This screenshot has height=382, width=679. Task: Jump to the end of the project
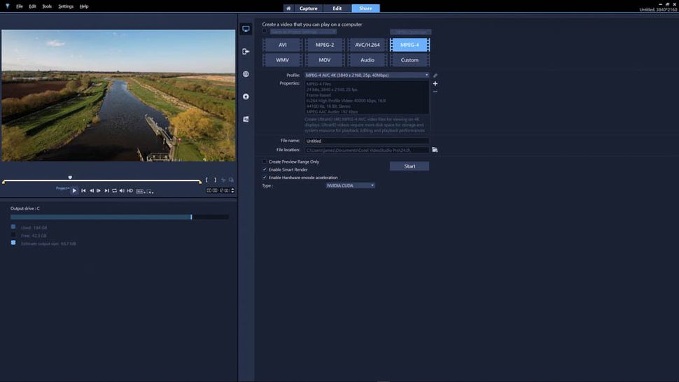(x=106, y=191)
